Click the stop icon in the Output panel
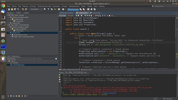This screenshot has height=100, width=178. pos(60,79)
